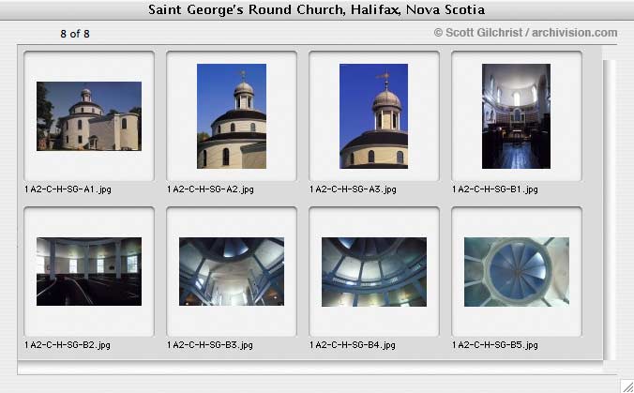The width and height of the screenshot is (634, 393).
Task: Click the window title Saint George's Round Church
Action: [317, 9]
